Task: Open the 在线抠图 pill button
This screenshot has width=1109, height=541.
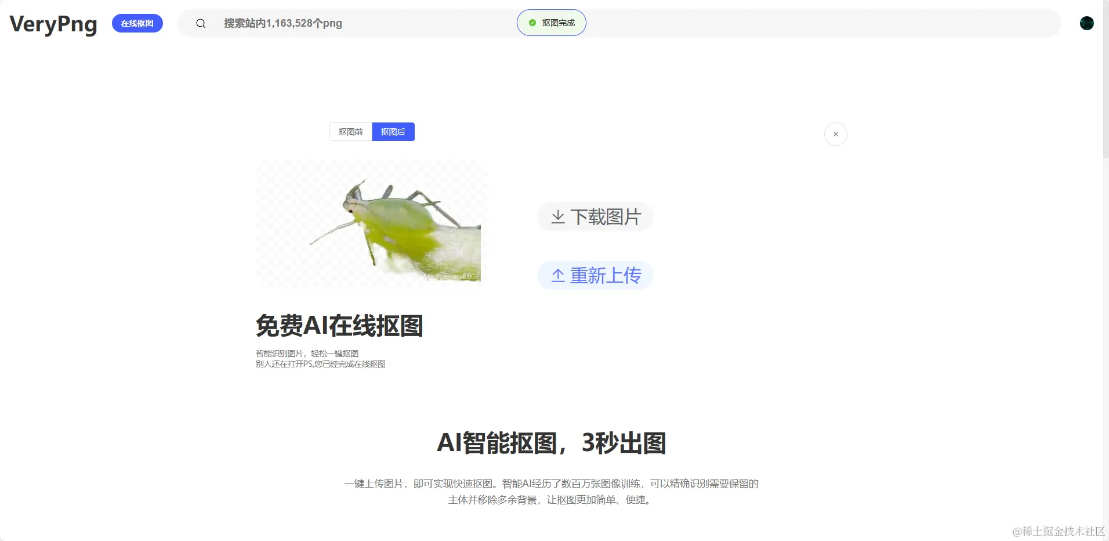Action: point(137,23)
